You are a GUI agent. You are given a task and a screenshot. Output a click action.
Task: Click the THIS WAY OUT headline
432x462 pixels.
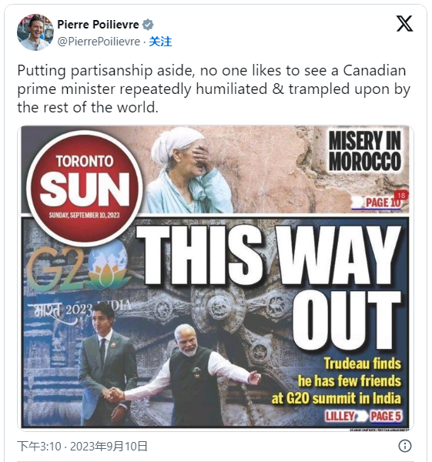[270, 286]
